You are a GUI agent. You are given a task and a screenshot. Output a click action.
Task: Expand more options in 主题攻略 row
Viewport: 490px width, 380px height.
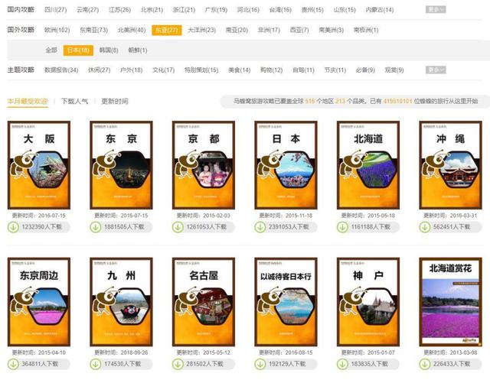[x=436, y=70]
